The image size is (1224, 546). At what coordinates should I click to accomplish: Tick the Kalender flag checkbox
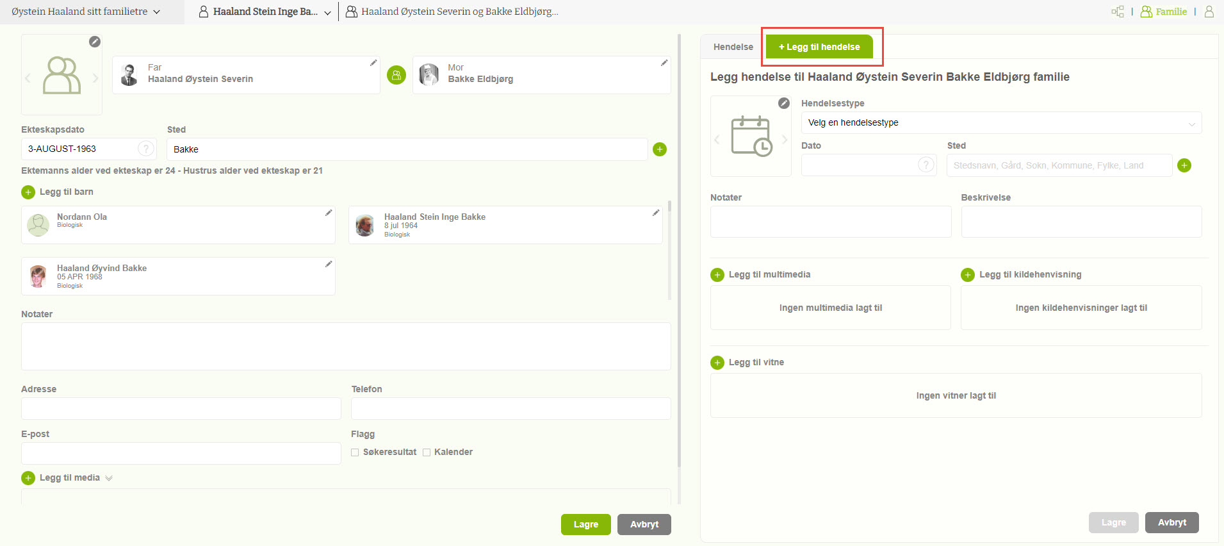427,452
